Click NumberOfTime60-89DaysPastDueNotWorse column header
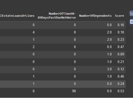 57,16
